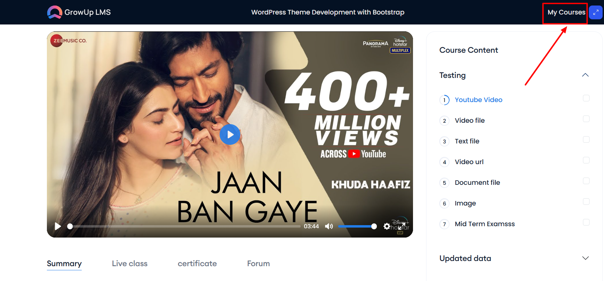Check the Mid Term Examsss checkbox

click(586, 222)
